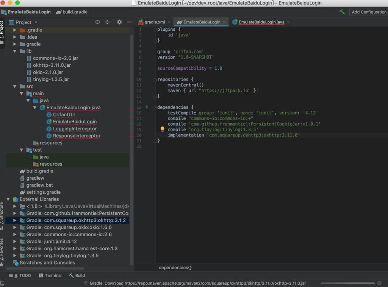Toggle the tool windows icon in bottom-left corner
The height and width of the screenshot is (287, 388).
[x=3, y=283]
